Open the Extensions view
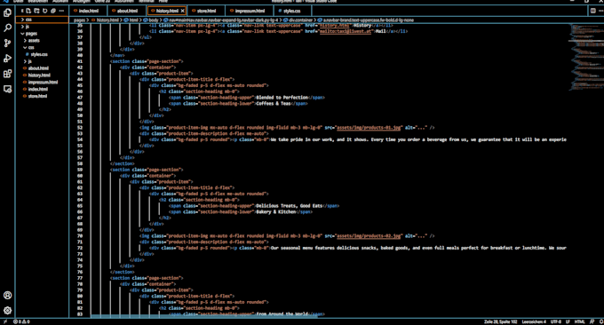The width and height of the screenshot is (604, 325). click(x=7, y=74)
